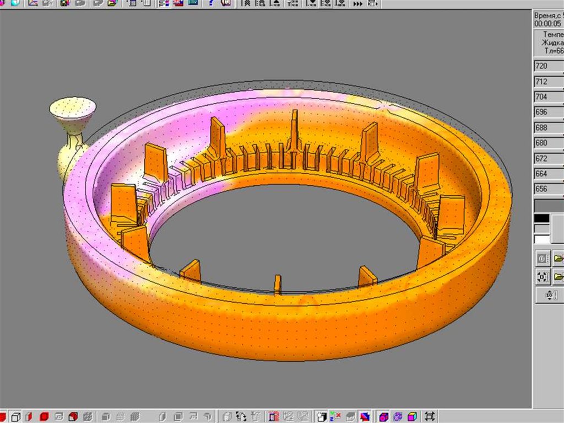Click the upper yellow folder button in right panel
Image resolution: width=564 pixels, height=423 pixels.
tap(558, 258)
